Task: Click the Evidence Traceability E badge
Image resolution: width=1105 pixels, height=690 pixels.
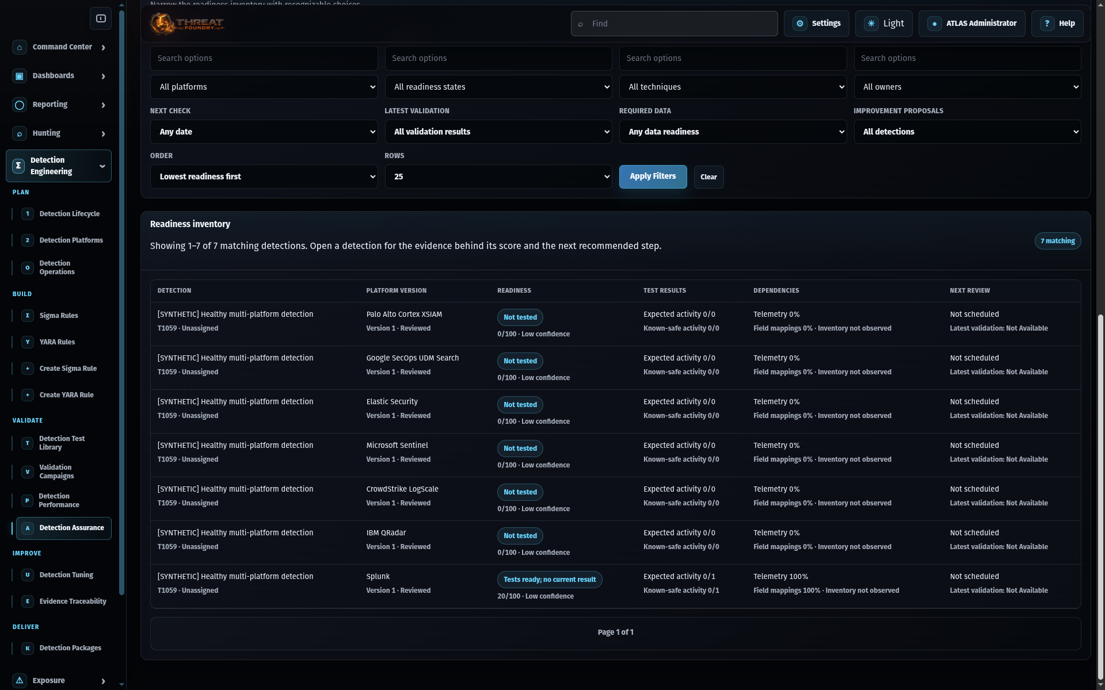Action: [x=28, y=601]
